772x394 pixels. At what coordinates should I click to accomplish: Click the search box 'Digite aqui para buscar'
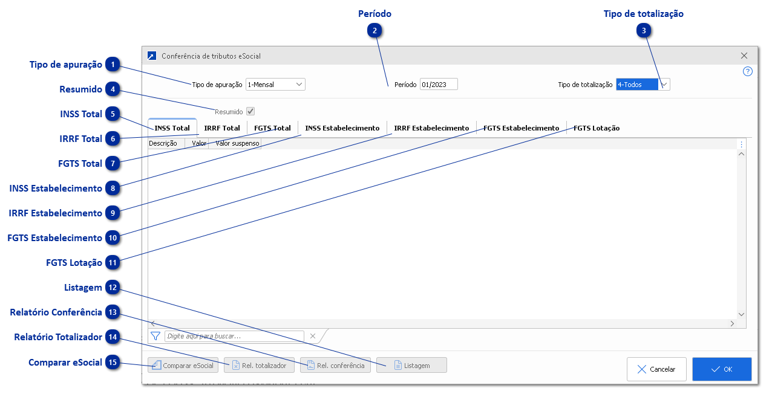(x=234, y=336)
